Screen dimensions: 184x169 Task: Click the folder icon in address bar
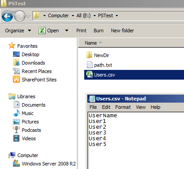pyautogui.click(x=36, y=15)
